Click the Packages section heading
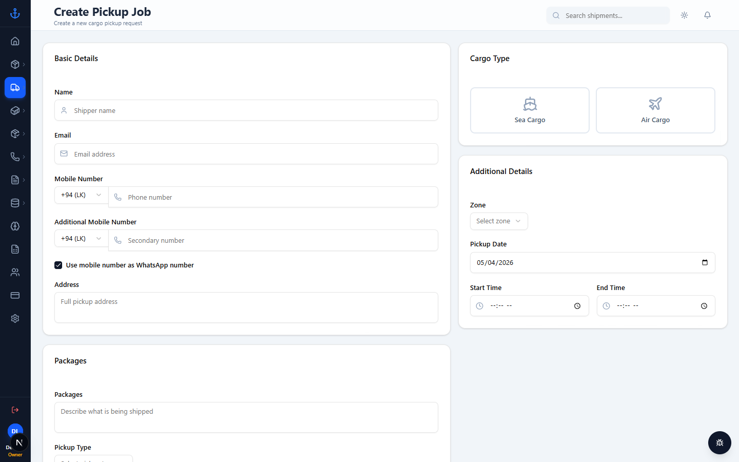 [x=70, y=361]
